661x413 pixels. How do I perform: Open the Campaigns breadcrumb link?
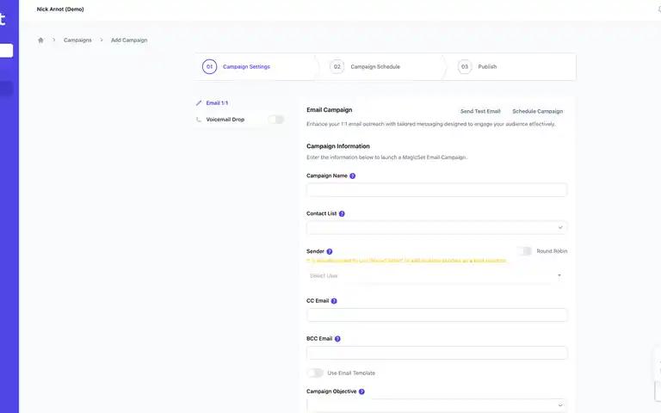(x=77, y=40)
